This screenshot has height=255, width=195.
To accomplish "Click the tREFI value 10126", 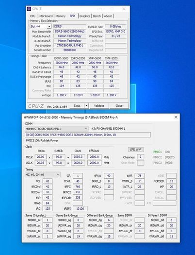I will pos(80,209).
